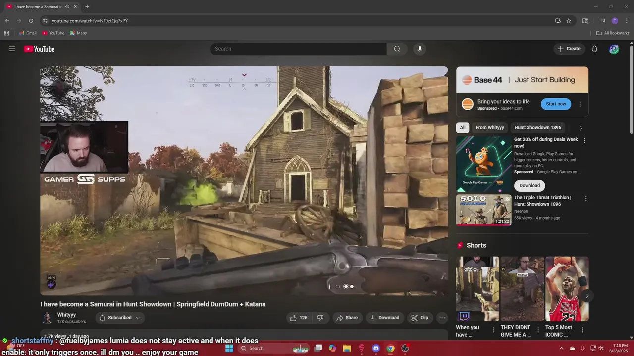Show next Shorts with right arrow
The height and width of the screenshot is (356, 634).
587,296
